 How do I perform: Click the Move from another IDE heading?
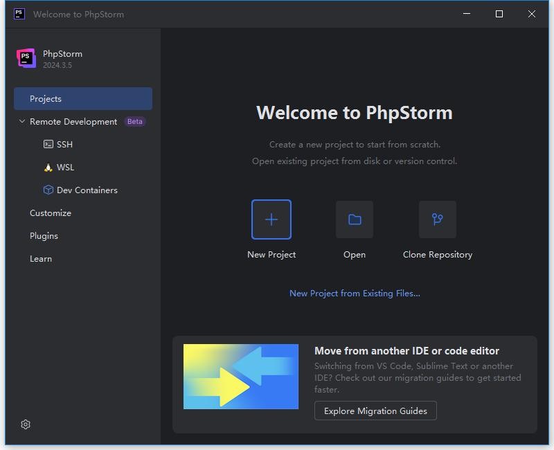[406, 351]
